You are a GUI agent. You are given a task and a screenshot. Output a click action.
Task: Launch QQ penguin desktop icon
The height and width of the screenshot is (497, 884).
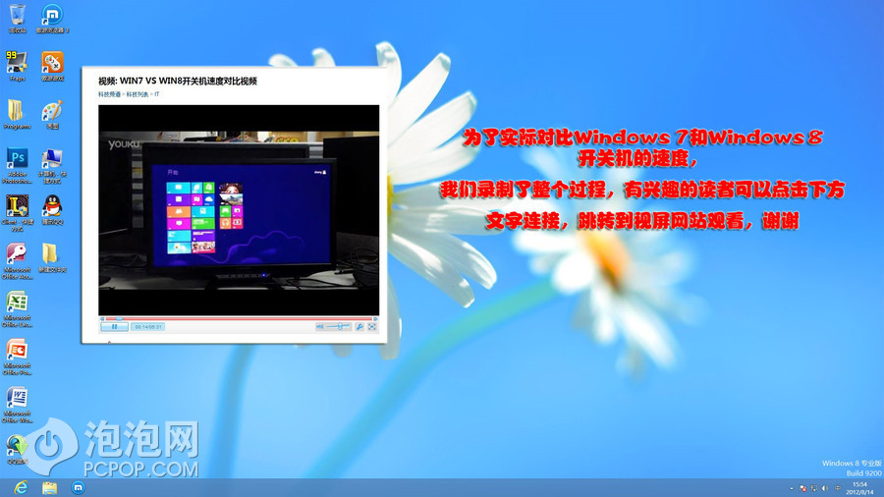[x=51, y=206]
